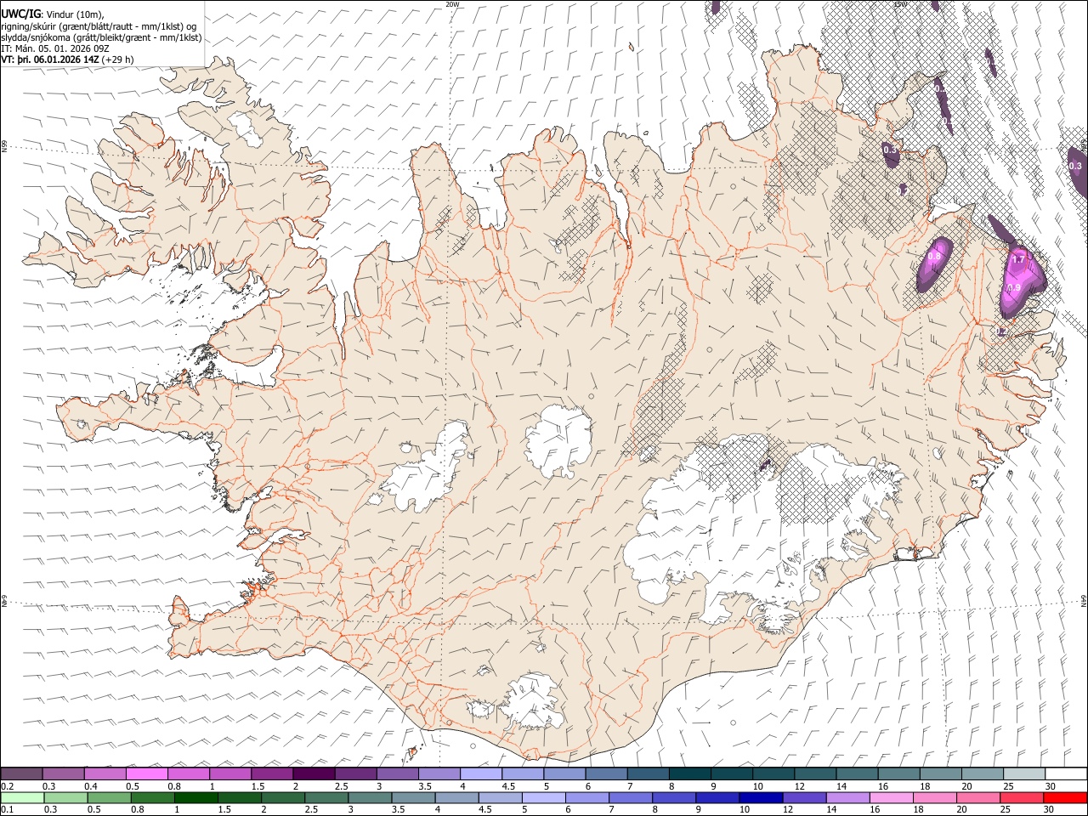Click the '1.7' snowfall value on the map
Screen dimensions: 1088x816
point(1020,258)
